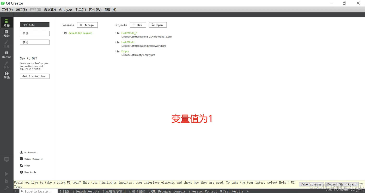Open the kit selector monitor icon
Viewport: 365px width, 193px height.
7,160
